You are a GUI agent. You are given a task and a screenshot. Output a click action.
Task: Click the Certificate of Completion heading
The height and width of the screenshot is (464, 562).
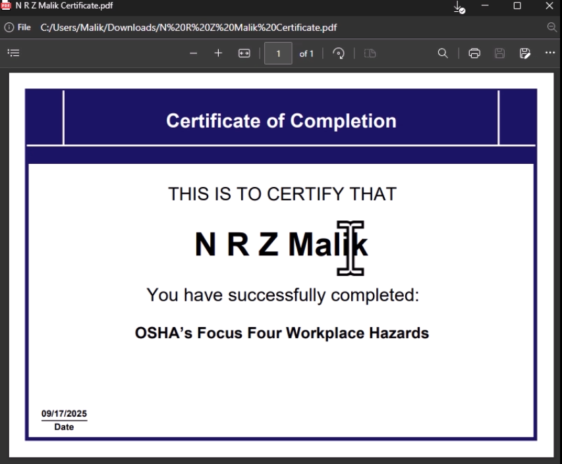click(x=281, y=121)
